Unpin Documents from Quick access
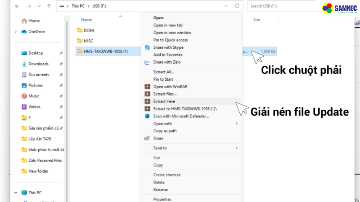The image size is (360, 202). pos(60,74)
